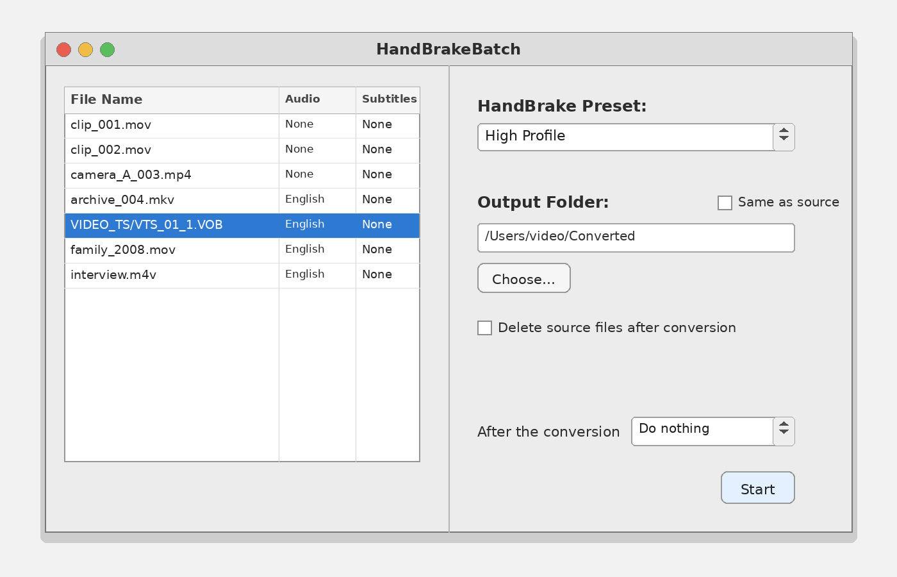Select the family_2008.mov file row
The image size is (897, 577).
point(242,251)
